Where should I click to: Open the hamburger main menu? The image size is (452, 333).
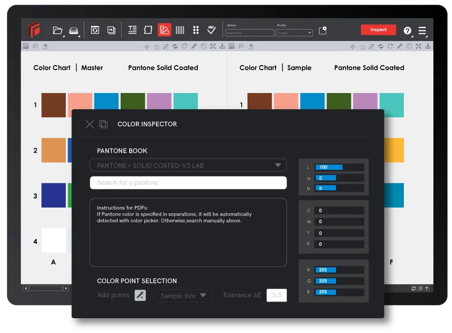coord(422,31)
